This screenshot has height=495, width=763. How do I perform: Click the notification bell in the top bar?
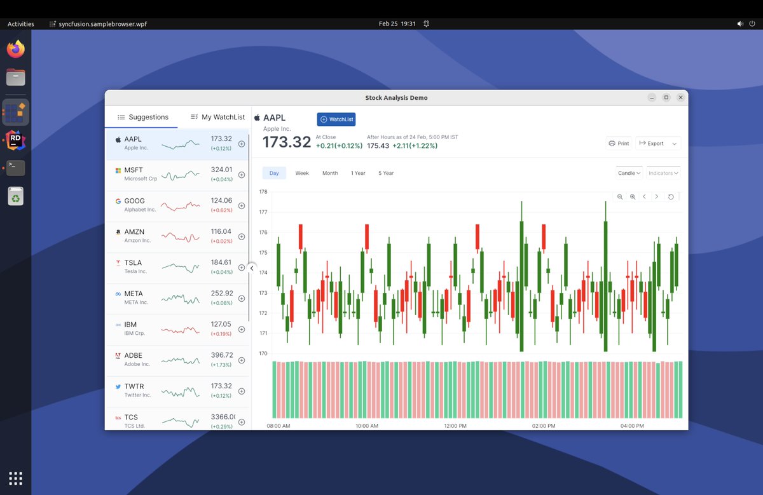[x=426, y=24]
